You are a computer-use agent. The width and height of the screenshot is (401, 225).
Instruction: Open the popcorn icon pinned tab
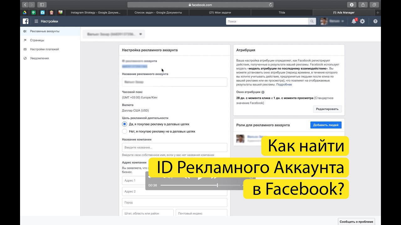[51, 12]
